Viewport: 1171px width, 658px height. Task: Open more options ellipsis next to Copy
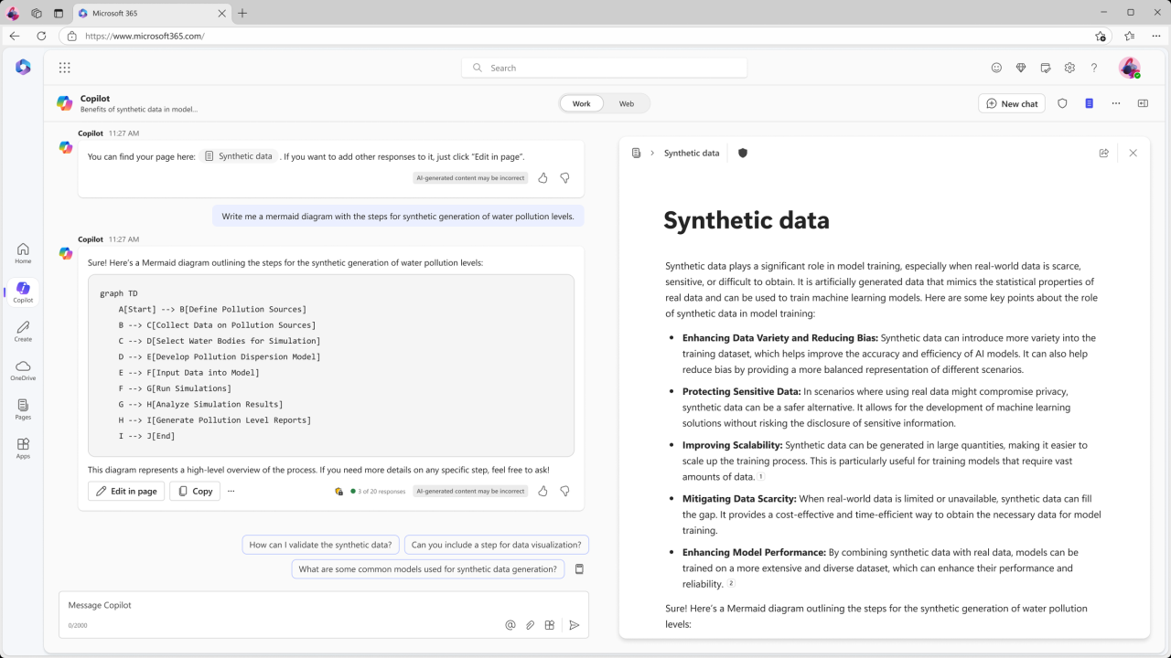click(231, 491)
